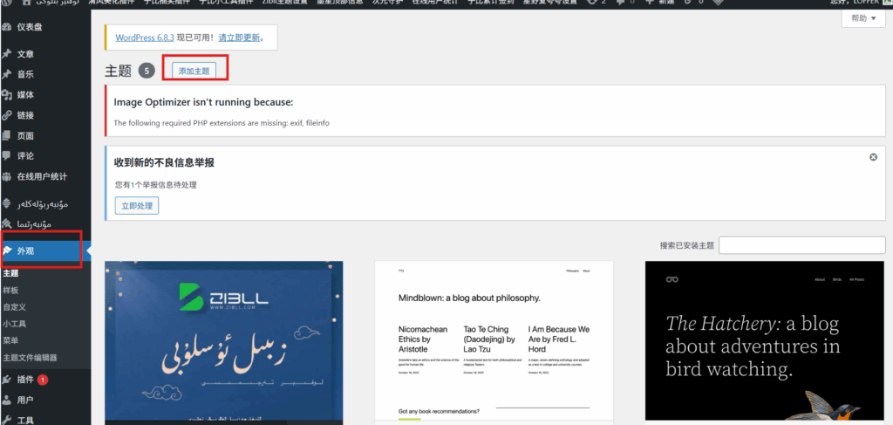The height and width of the screenshot is (425, 893).
Task: Click the 添加主题 button
Action: point(194,71)
